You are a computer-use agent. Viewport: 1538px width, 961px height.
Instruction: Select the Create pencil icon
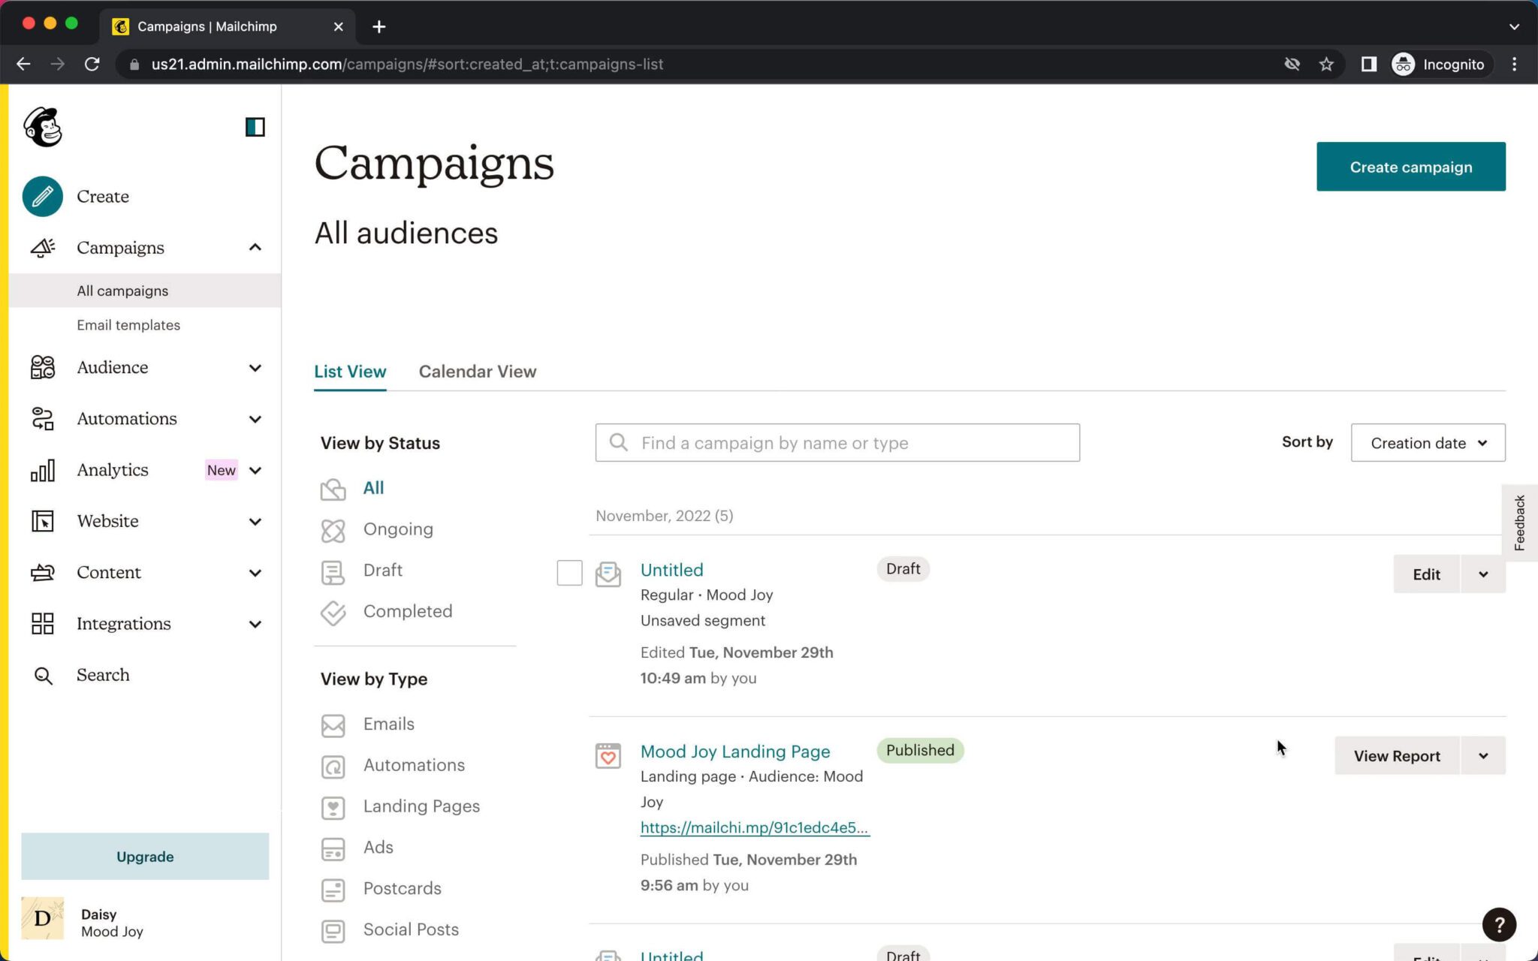[43, 196]
